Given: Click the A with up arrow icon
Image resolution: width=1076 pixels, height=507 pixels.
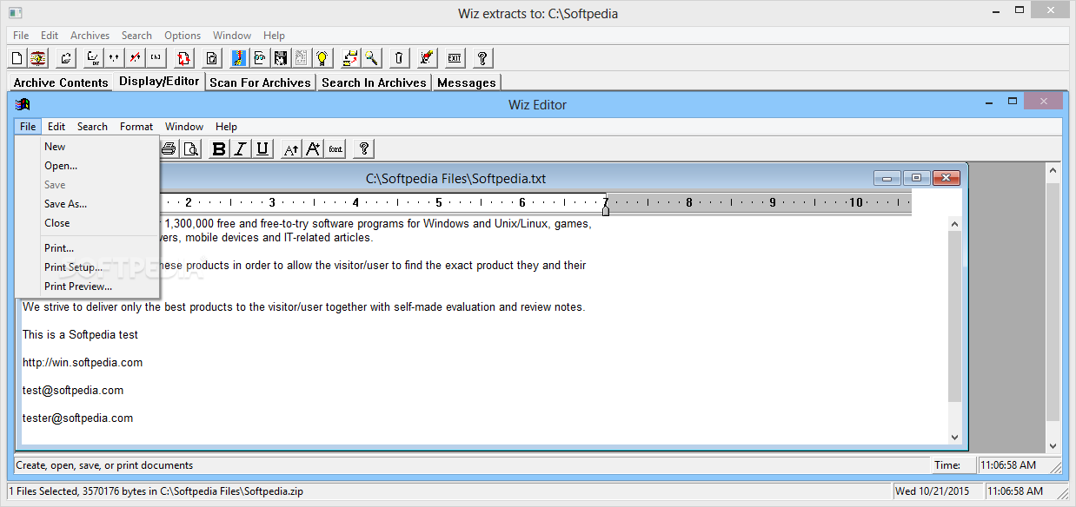Looking at the screenshot, I should (291, 148).
